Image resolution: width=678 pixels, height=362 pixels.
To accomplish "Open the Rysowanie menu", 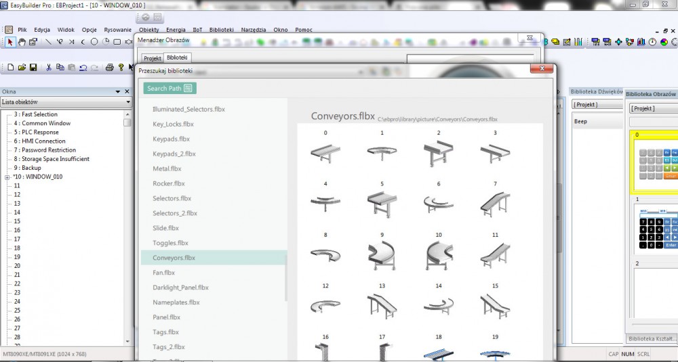I will pos(117,30).
